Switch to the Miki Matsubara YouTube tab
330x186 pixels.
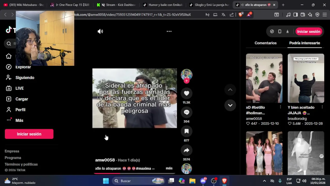tap(24, 5)
